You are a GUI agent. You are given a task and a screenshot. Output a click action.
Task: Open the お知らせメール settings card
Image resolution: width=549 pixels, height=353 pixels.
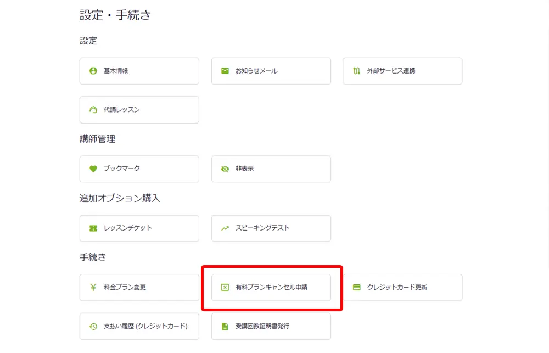271,71
